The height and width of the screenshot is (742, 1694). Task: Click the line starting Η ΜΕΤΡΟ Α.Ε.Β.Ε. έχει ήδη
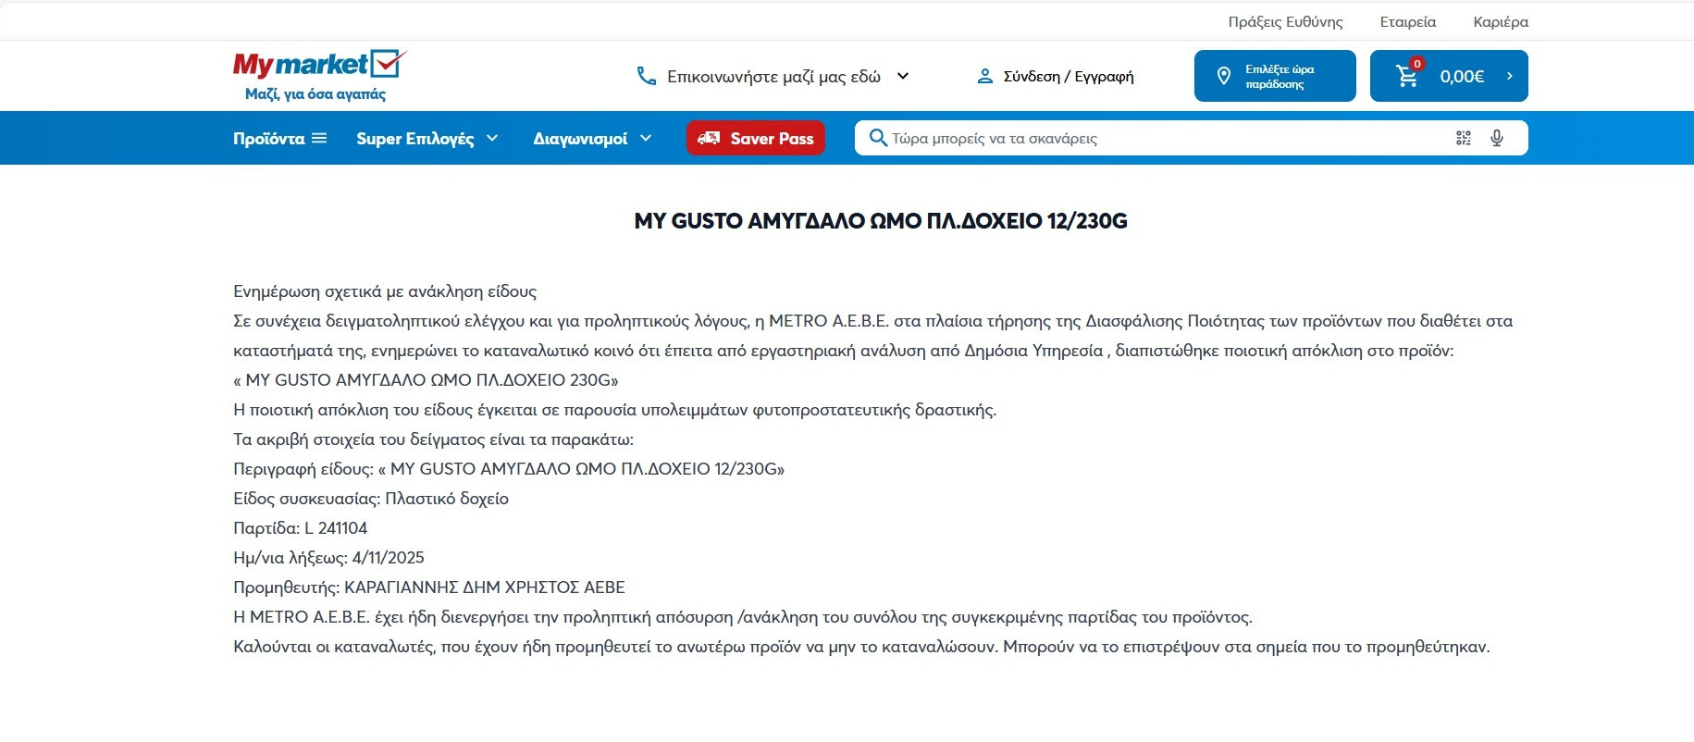click(743, 617)
